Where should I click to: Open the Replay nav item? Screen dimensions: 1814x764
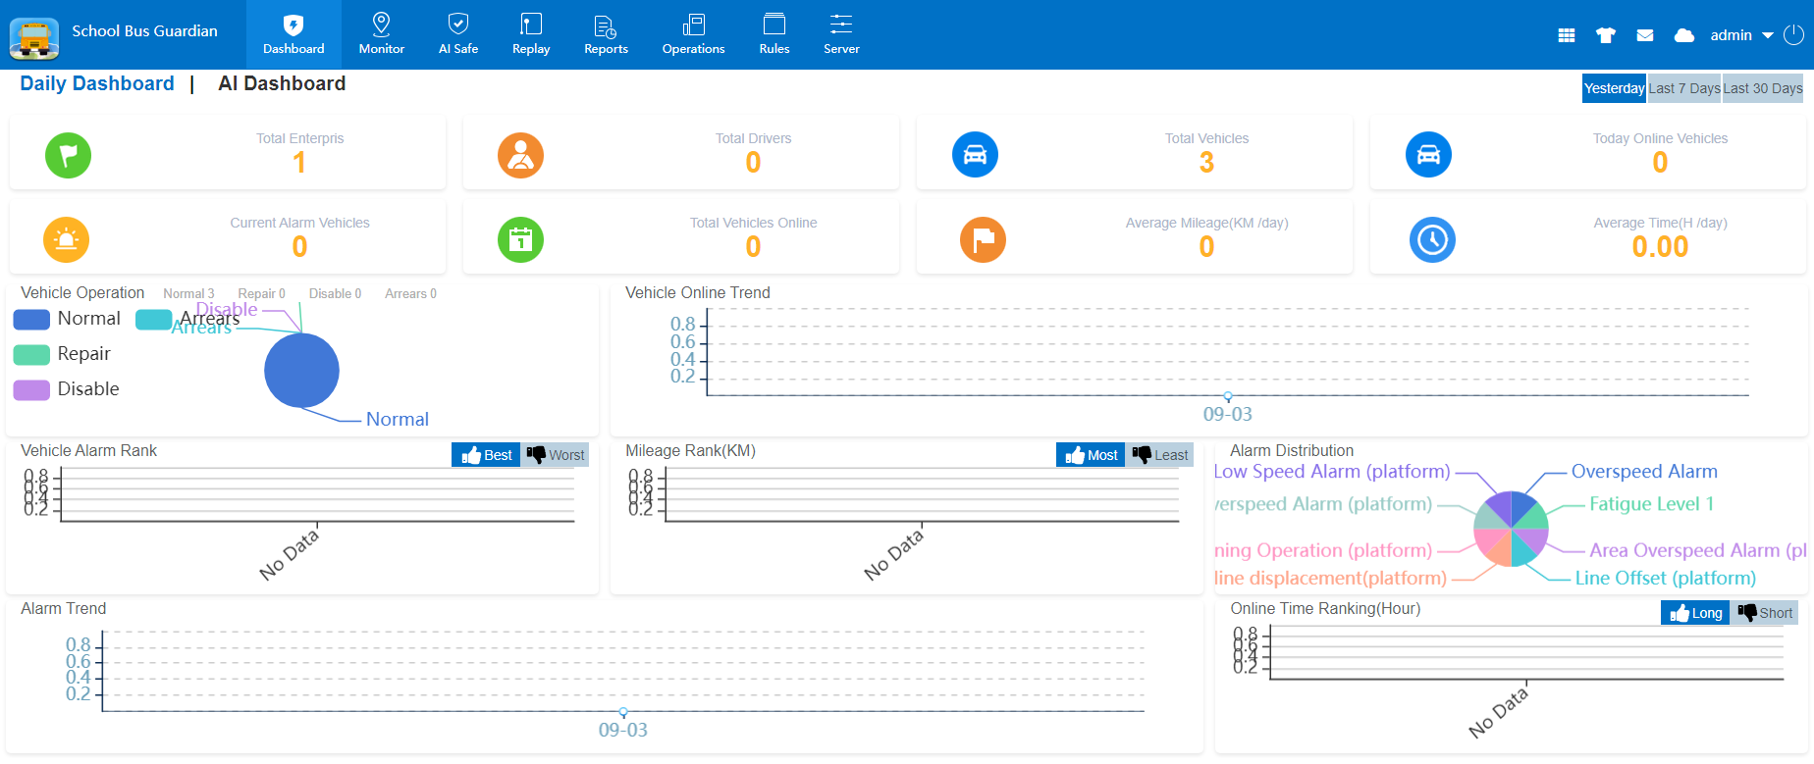pyautogui.click(x=531, y=34)
